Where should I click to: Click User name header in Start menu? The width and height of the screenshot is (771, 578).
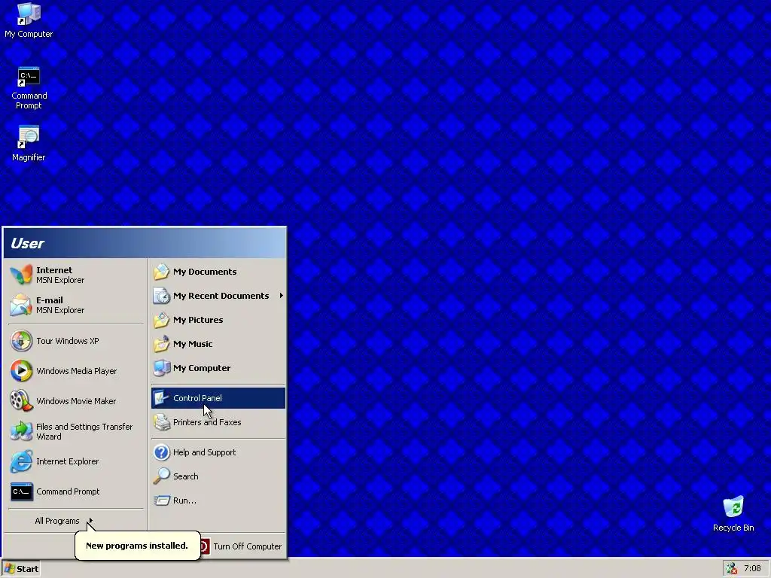(x=28, y=243)
